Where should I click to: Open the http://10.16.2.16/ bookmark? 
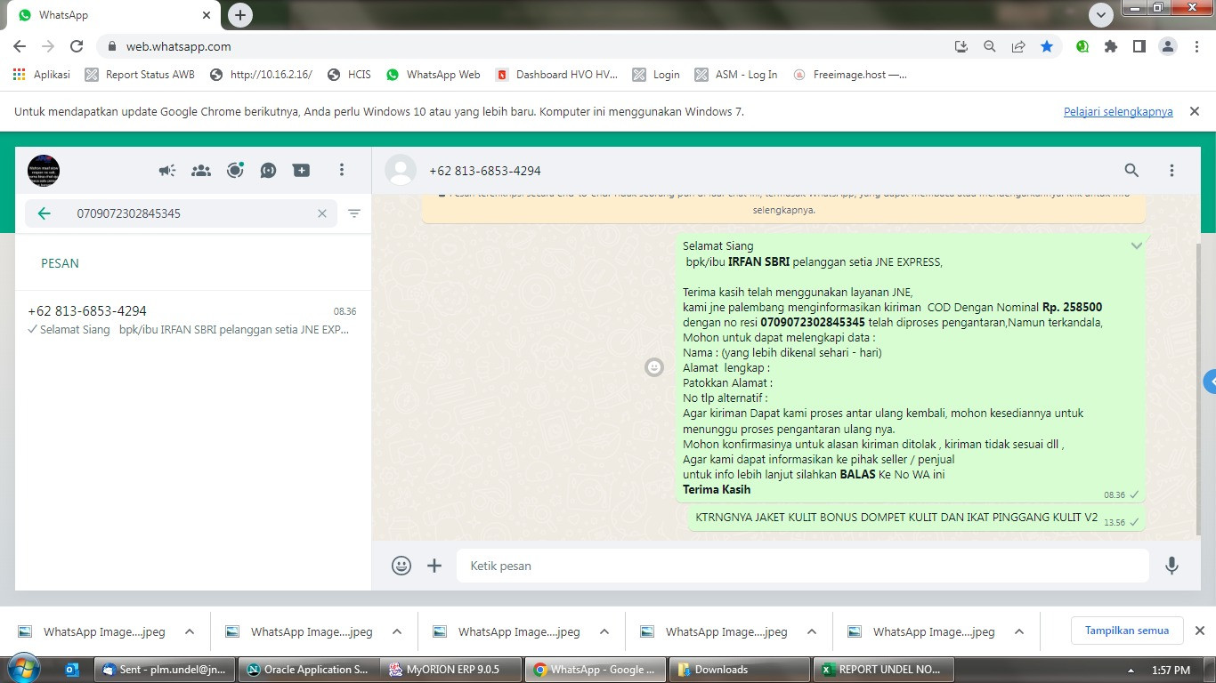coord(261,75)
